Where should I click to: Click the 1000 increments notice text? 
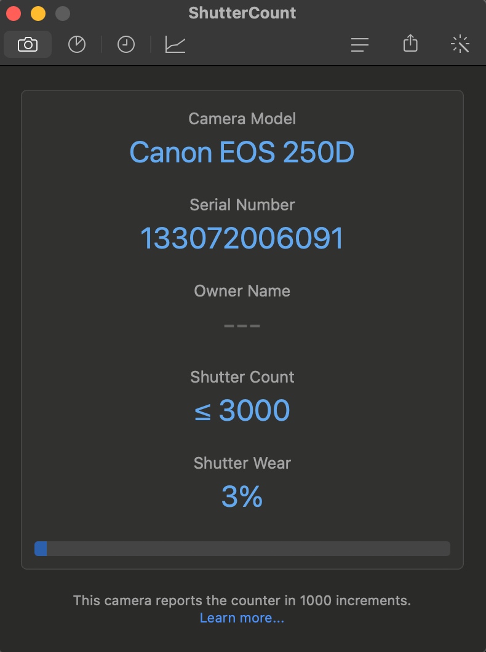coord(242,600)
